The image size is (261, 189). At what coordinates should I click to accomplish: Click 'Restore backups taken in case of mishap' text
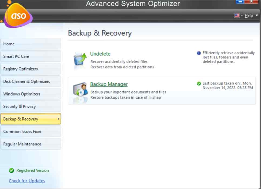pos(126,98)
